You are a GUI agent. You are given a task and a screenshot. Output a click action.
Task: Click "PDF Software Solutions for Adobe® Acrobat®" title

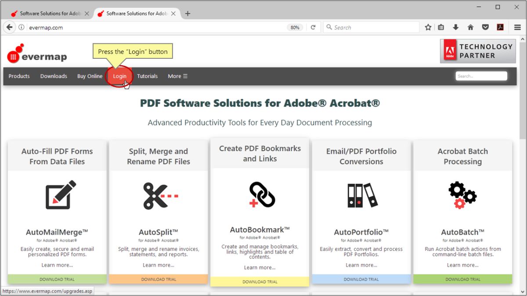pyautogui.click(x=260, y=103)
